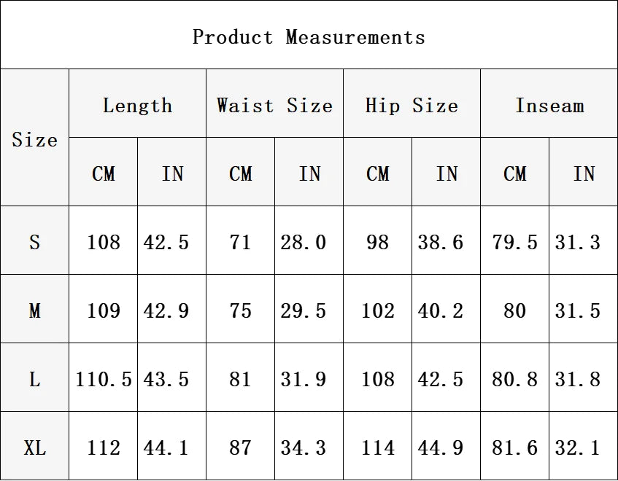This screenshot has height=481, width=618.
Task: Click the Length column header
Action: (138, 103)
